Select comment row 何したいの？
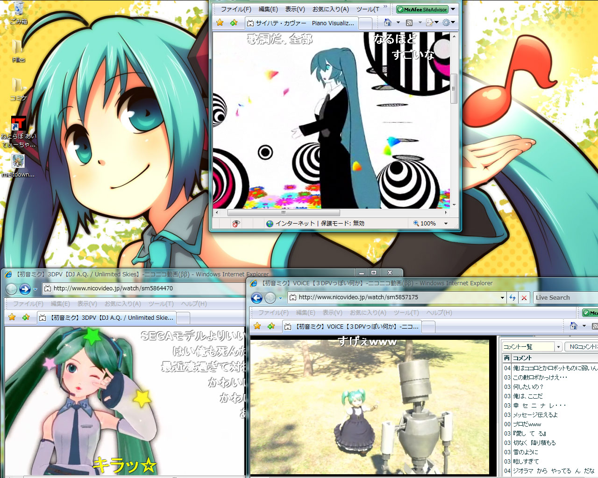Viewport: 598px width, 478px height. coord(550,387)
